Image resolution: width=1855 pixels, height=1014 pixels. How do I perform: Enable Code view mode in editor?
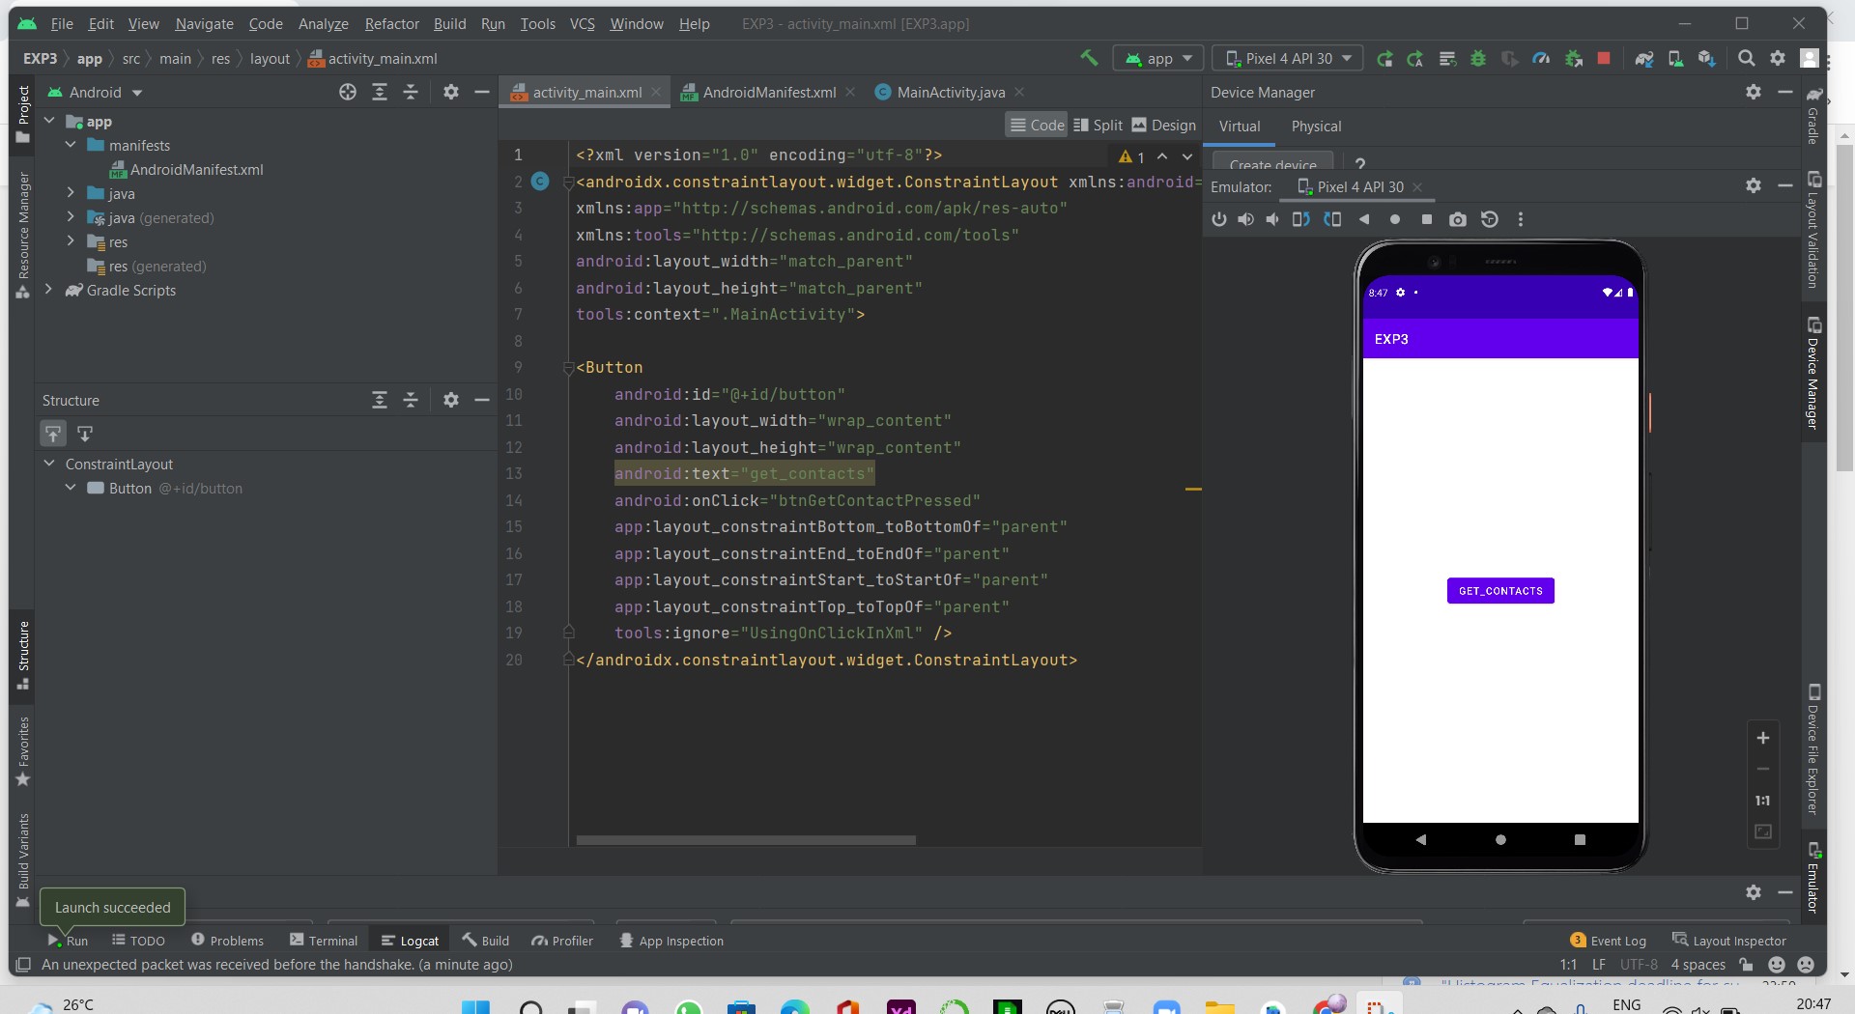coord(1037,125)
